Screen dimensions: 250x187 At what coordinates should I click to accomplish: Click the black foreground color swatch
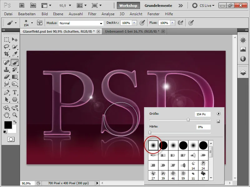coord(8,125)
